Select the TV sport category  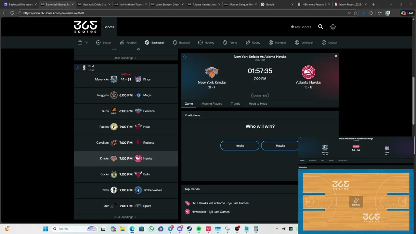point(83,43)
